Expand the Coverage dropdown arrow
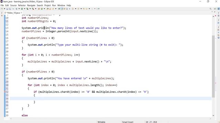Screen dimensions: 220x123 click(x=30, y=9)
